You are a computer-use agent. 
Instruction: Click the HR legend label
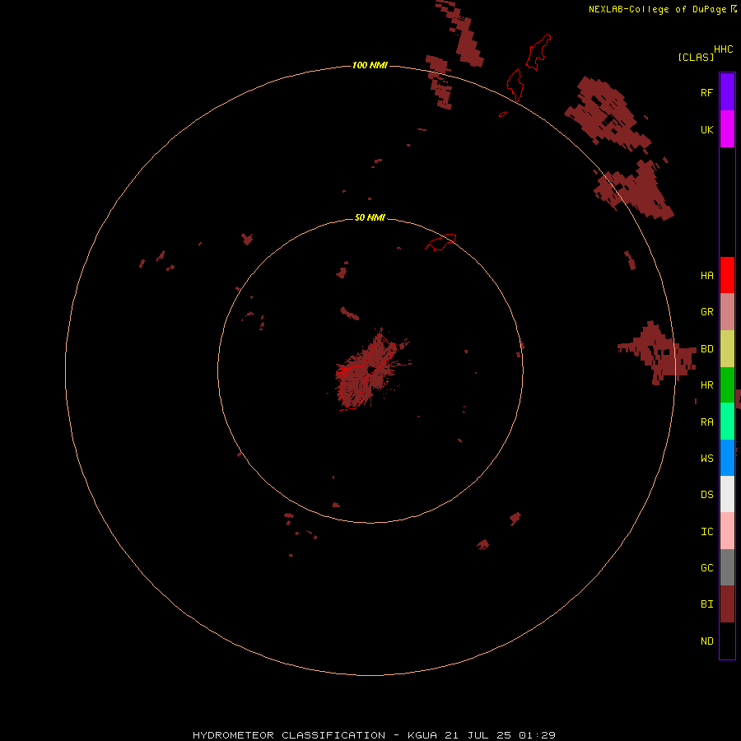[x=706, y=385]
